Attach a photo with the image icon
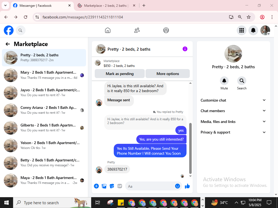Viewport: 278px width, 208px height. click(104, 186)
